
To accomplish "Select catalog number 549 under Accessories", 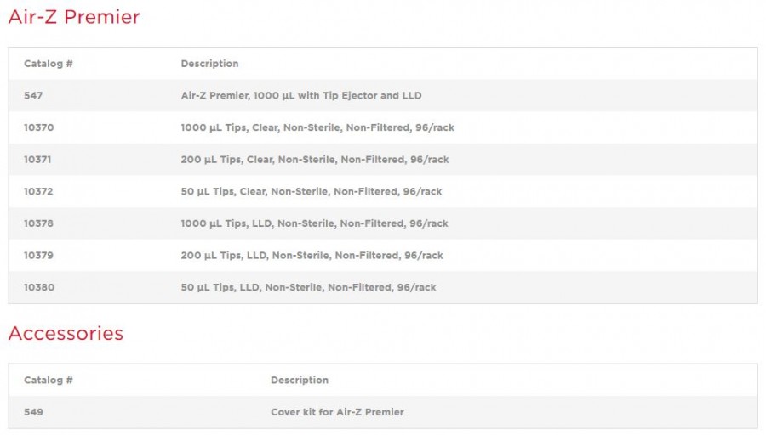I will pyautogui.click(x=33, y=412).
